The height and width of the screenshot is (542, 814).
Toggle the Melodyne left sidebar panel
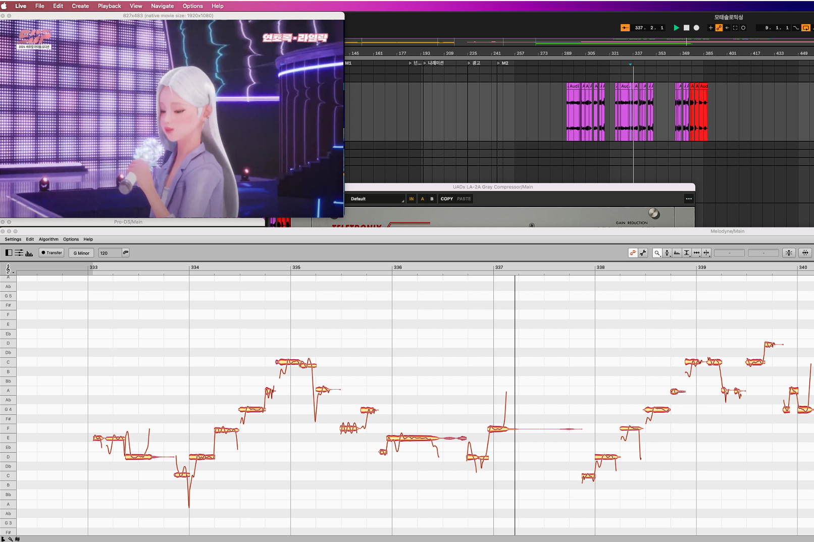9,253
